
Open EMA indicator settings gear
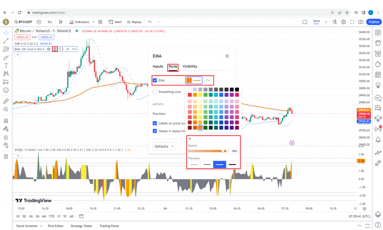(55, 49)
